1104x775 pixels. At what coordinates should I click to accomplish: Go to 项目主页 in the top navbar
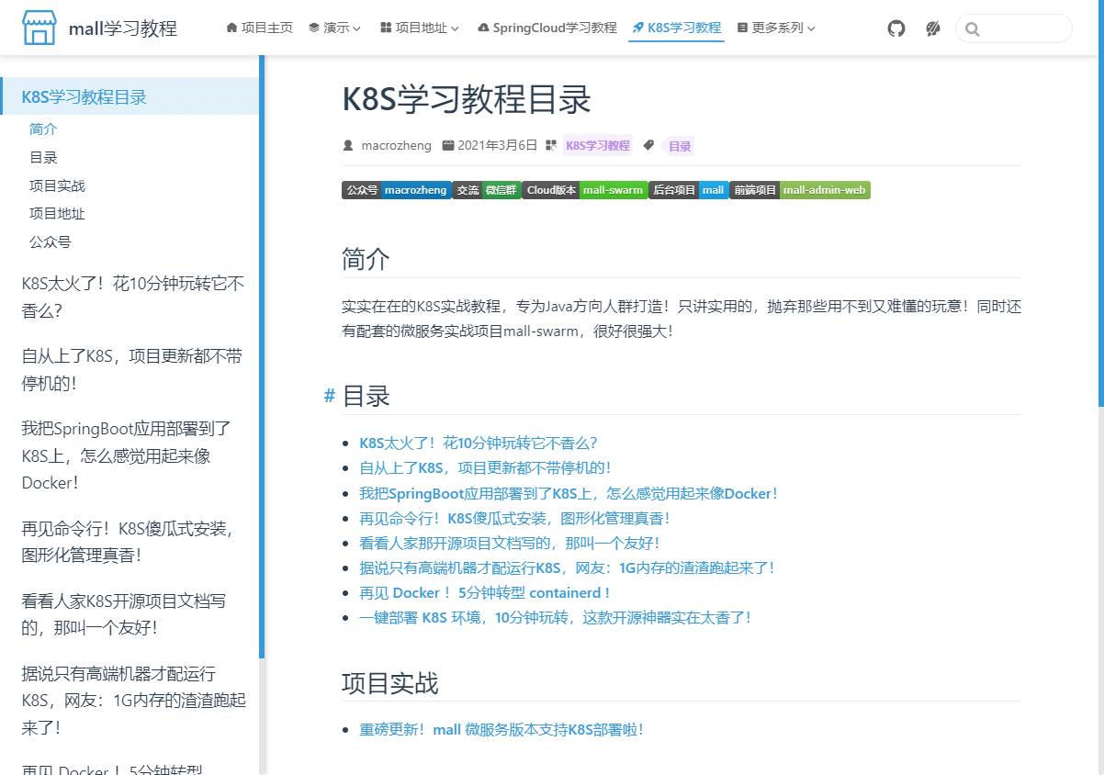pos(259,28)
